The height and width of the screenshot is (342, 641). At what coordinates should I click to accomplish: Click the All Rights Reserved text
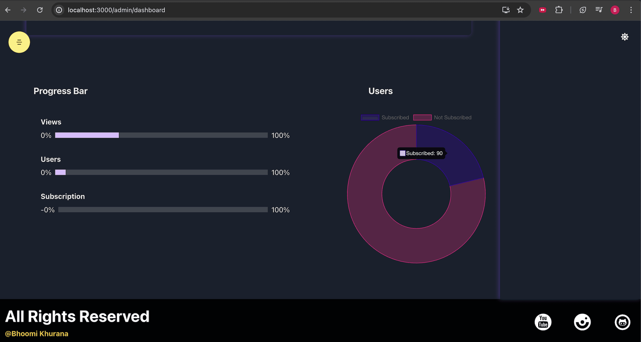pyautogui.click(x=77, y=316)
